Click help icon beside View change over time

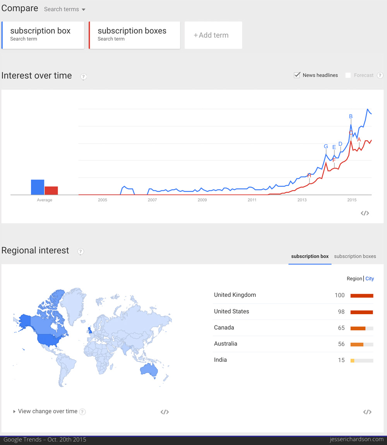[82, 411]
